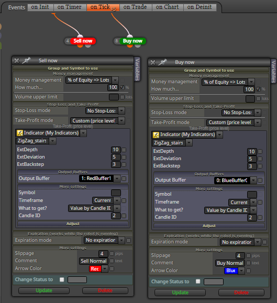Select the on Tick event tab

103,7
